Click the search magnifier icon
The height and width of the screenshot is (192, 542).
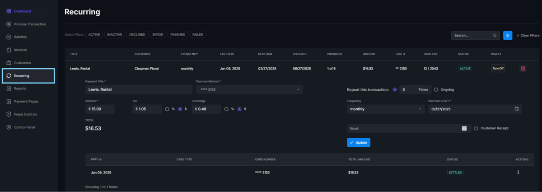click(495, 35)
